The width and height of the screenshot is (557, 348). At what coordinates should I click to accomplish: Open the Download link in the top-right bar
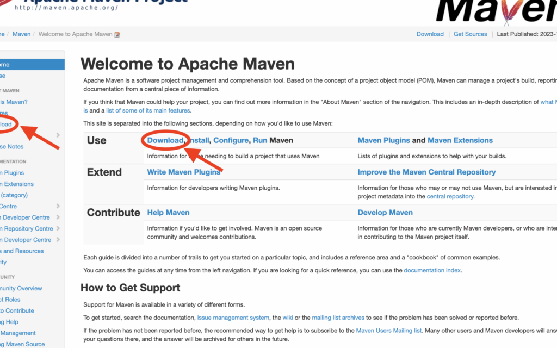coord(430,34)
